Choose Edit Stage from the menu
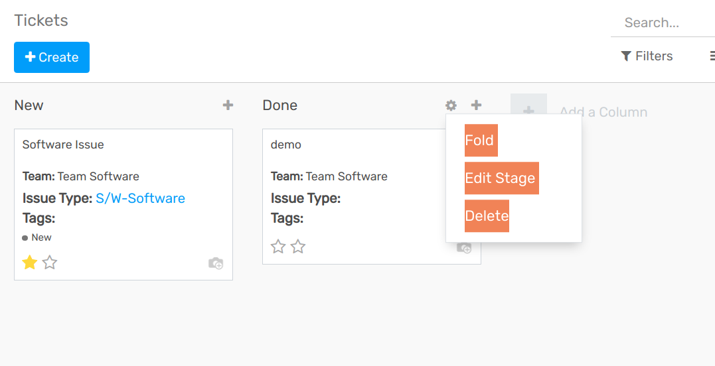 [502, 178]
